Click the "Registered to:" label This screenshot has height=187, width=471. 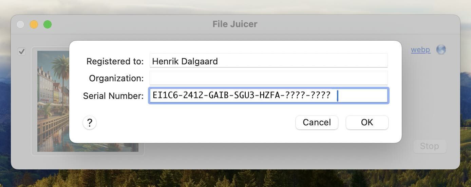click(x=115, y=61)
